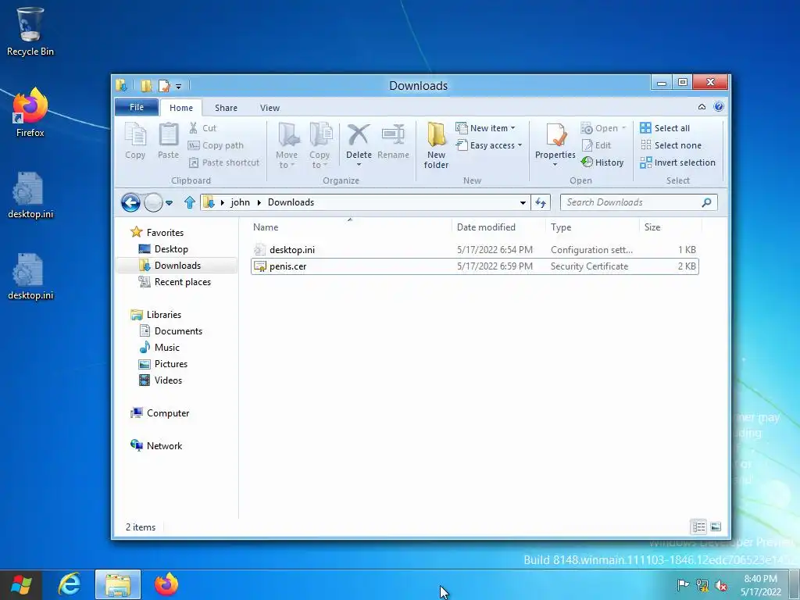Screen dimensions: 800x600
Task: Click the Paste clipboard icon
Action: click(x=169, y=141)
